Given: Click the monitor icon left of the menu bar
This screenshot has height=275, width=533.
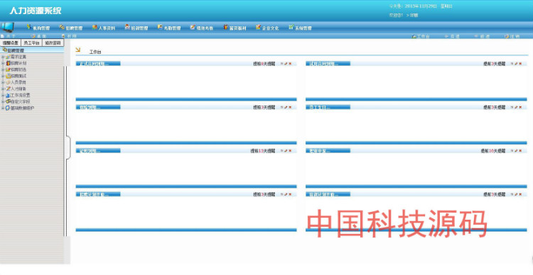Looking at the screenshot, I should [8, 27].
